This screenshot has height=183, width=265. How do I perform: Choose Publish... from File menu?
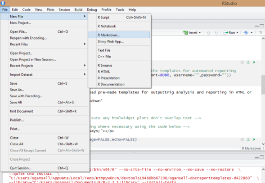[44, 120]
